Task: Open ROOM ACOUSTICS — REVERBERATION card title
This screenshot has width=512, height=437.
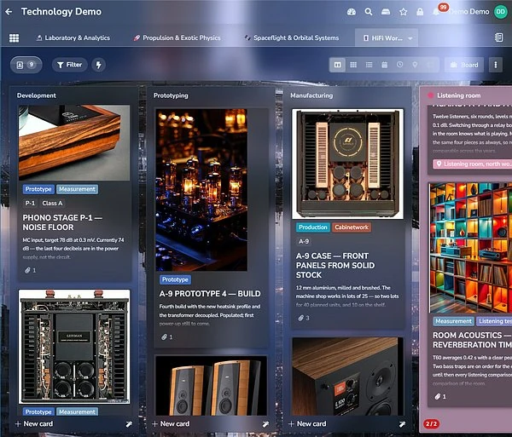Action: click(x=472, y=340)
